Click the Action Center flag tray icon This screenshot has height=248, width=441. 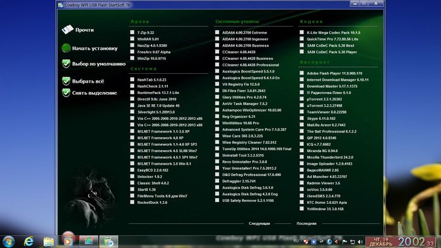tap(344, 242)
